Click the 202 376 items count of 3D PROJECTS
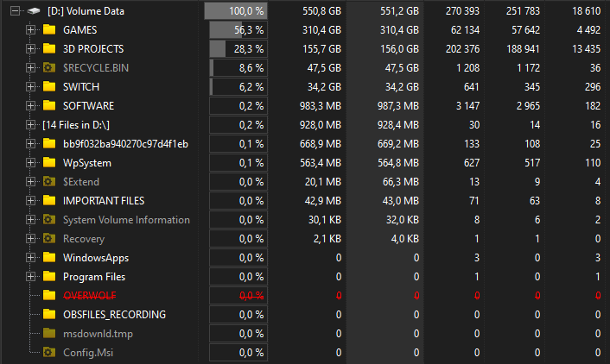 pyautogui.click(x=462, y=49)
